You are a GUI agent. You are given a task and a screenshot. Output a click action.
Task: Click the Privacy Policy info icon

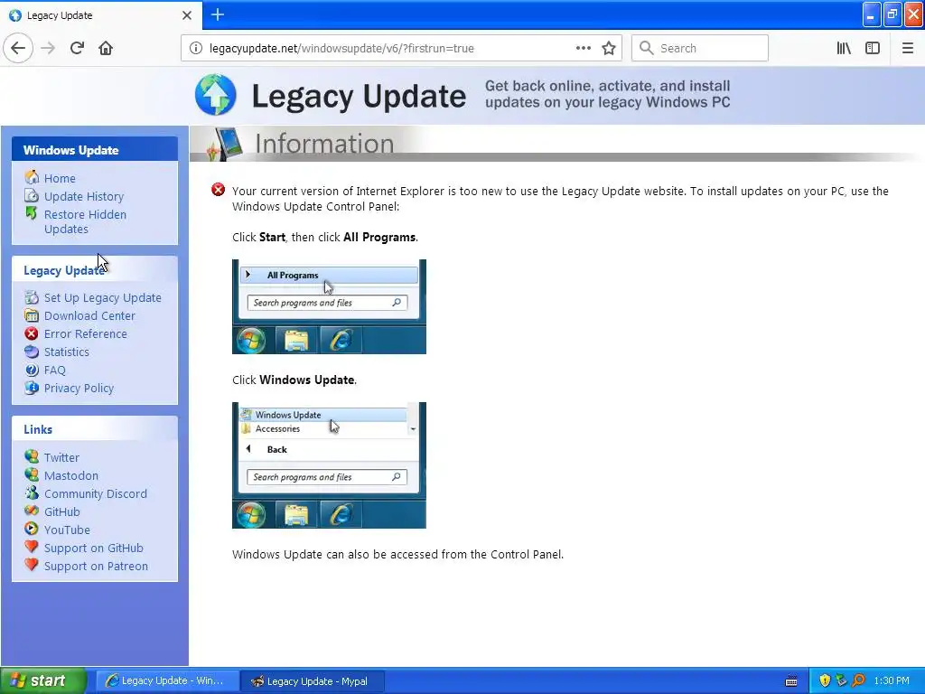pos(32,388)
